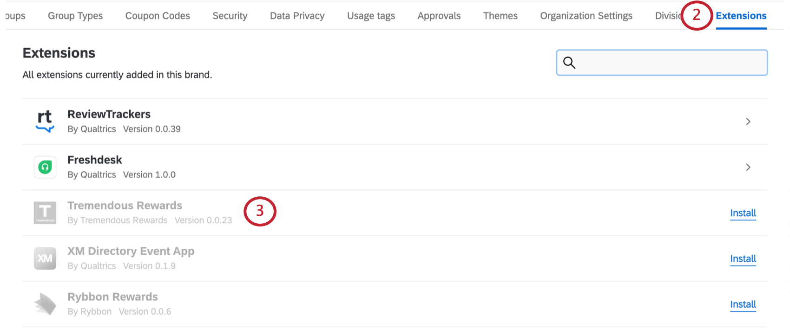
Task: Go to the Security tab
Action: (x=230, y=16)
